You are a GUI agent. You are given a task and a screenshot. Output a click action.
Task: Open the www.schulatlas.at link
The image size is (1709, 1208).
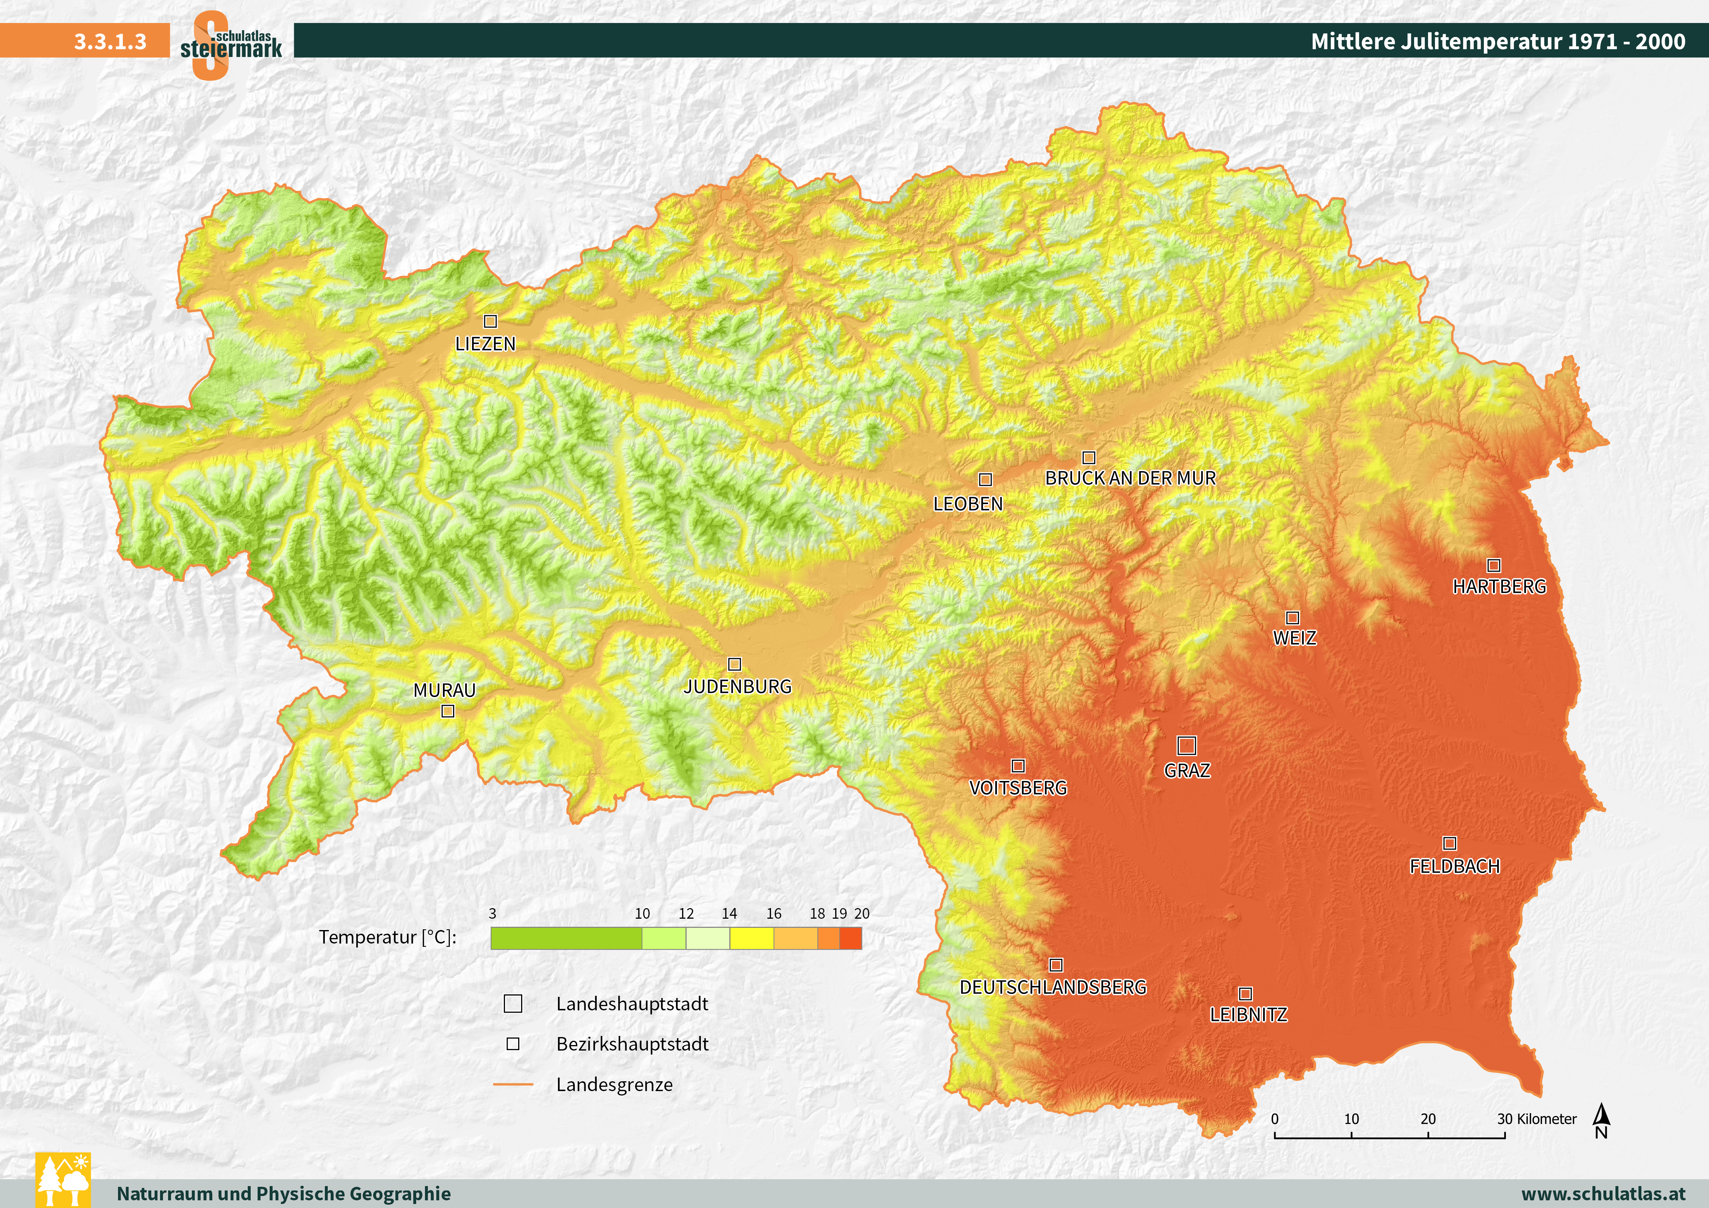pyautogui.click(x=1603, y=1193)
